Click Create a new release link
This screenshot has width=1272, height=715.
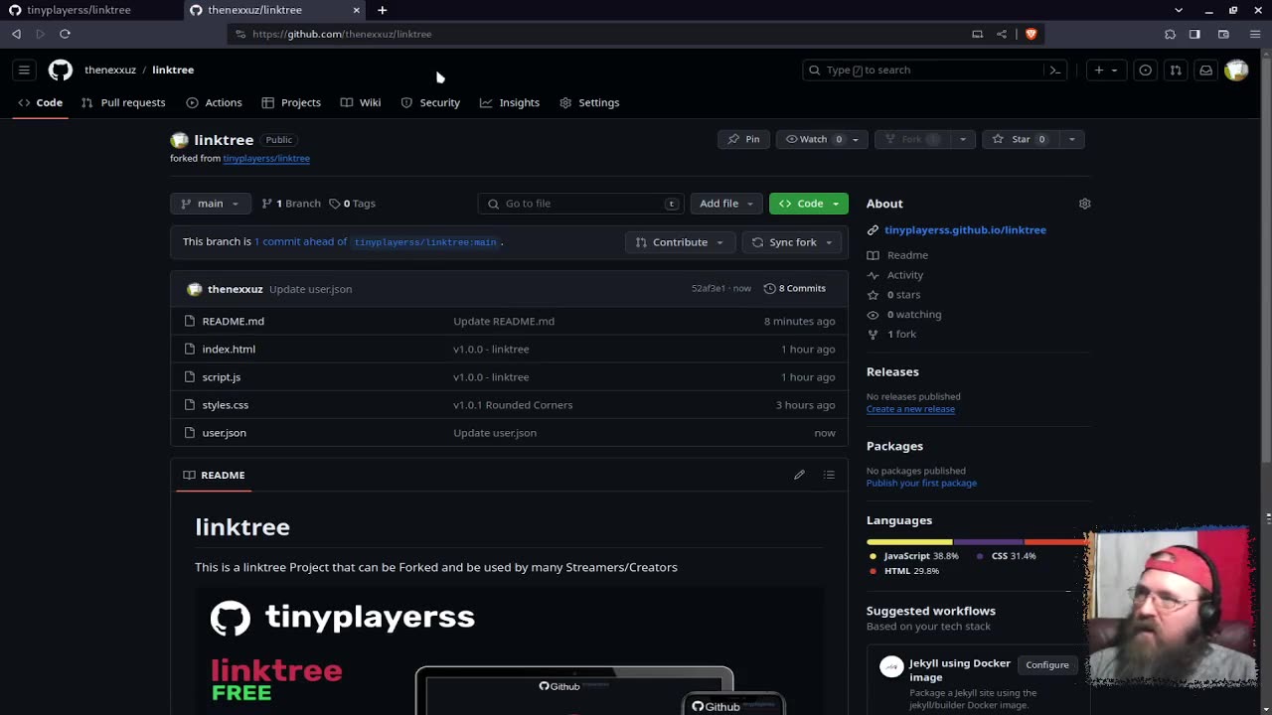point(910,409)
